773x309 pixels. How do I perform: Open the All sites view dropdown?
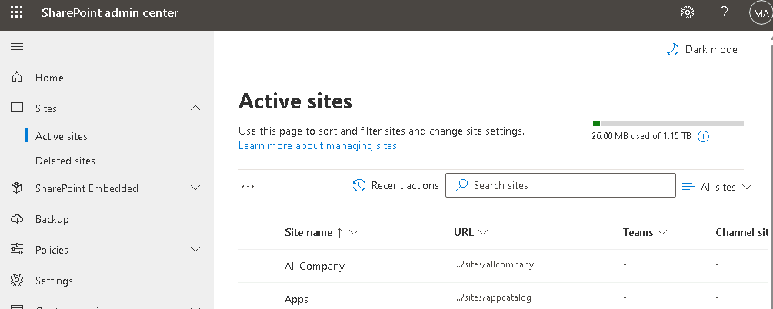tap(747, 187)
